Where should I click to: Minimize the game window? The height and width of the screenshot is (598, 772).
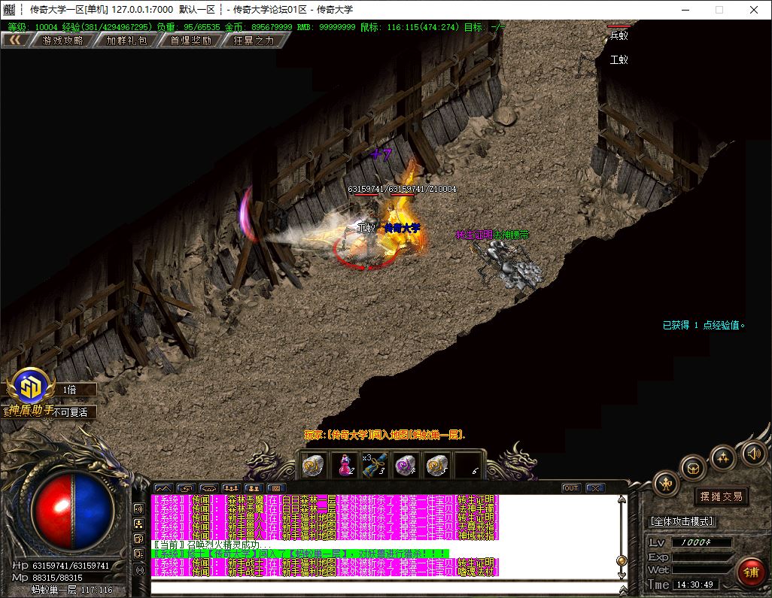coord(685,9)
